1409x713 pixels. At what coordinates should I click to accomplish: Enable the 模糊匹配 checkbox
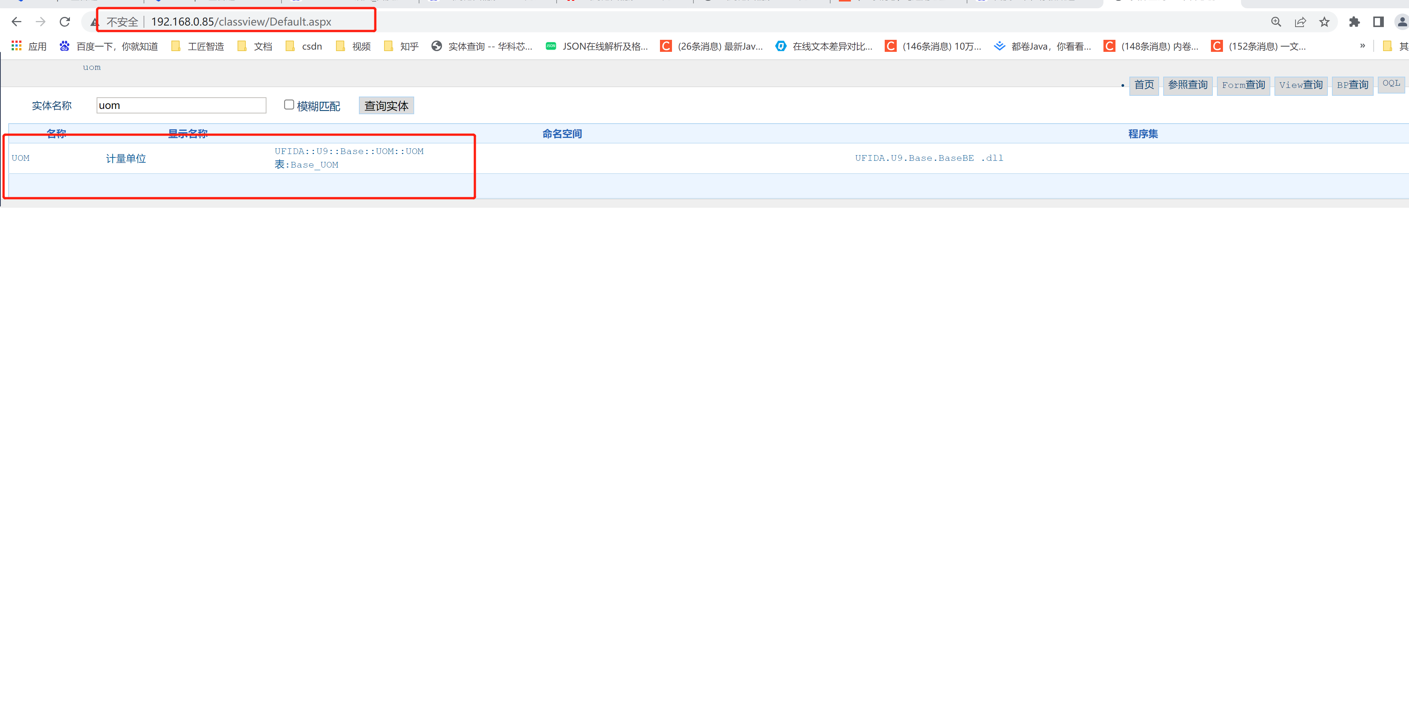click(x=289, y=104)
